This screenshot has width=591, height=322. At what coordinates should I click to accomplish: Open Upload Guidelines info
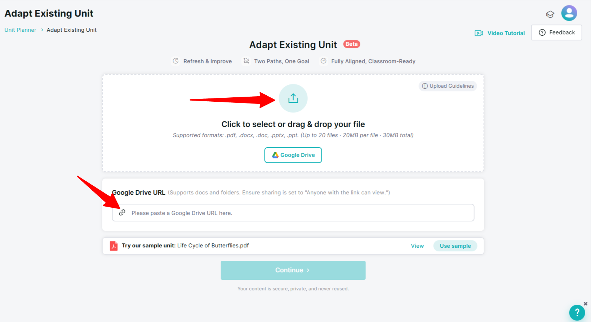pos(448,86)
